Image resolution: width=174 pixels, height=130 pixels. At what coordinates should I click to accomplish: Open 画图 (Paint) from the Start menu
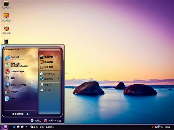coord(12,78)
